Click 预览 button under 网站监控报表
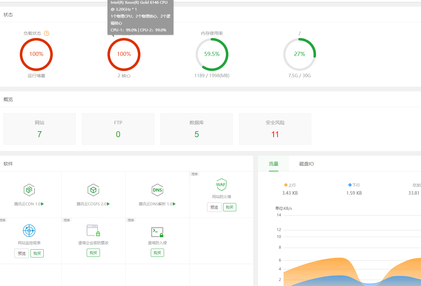Viewport: 421px width, 286px height. pos(22,253)
